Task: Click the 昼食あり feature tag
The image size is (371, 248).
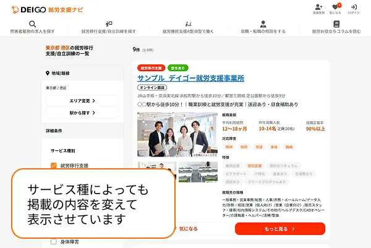Action: click(279, 174)
